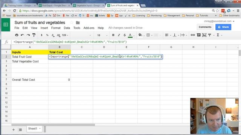Format as currency using dollar icon

point(41,35)
